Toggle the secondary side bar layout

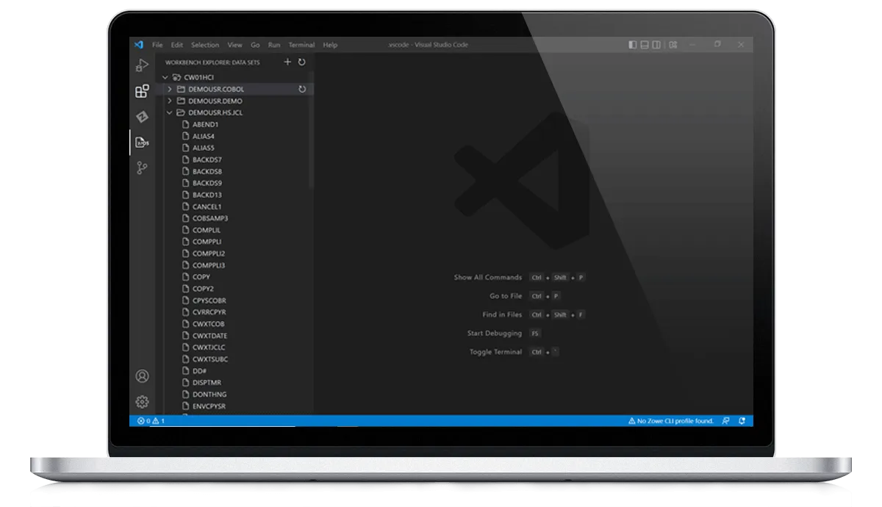pos(656,45)
